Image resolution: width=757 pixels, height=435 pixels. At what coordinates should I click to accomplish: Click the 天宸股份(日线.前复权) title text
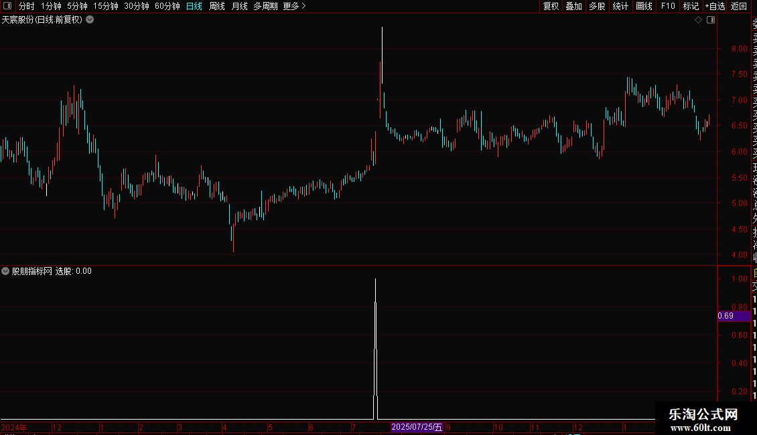42,20
